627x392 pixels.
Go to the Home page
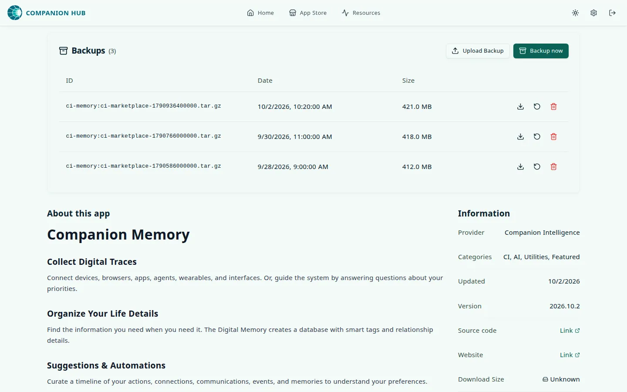(x=260, y=13)
